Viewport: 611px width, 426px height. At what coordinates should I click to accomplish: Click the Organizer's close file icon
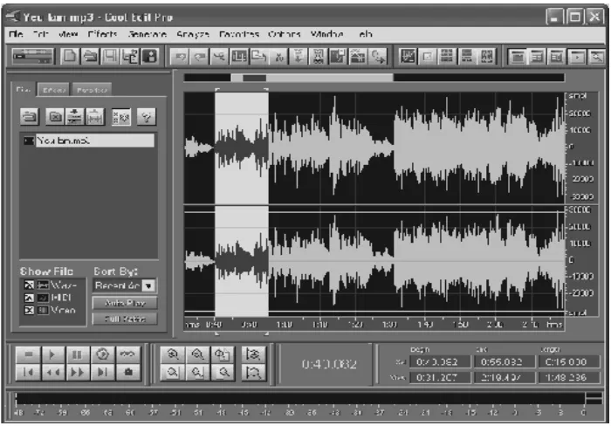55,116
